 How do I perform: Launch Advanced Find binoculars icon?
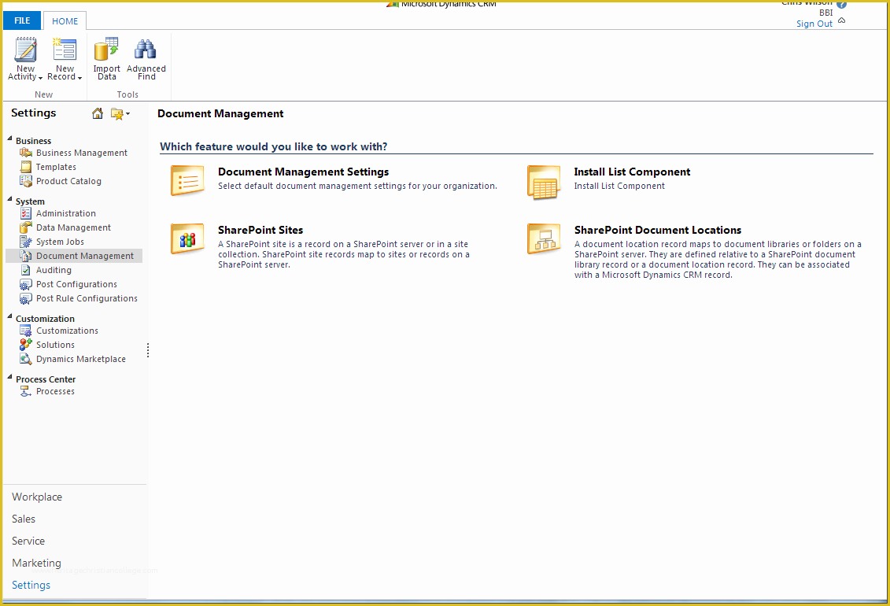pos(146,50)
